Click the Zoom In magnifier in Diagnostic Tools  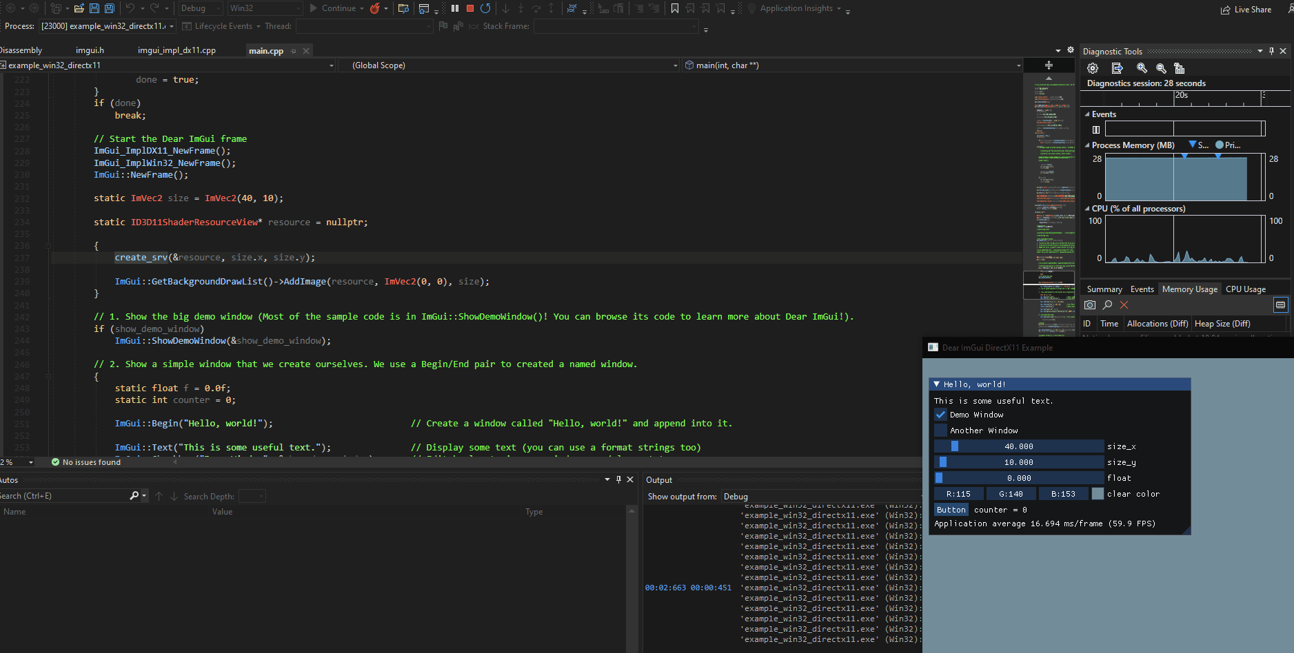tap(1143, 68)
